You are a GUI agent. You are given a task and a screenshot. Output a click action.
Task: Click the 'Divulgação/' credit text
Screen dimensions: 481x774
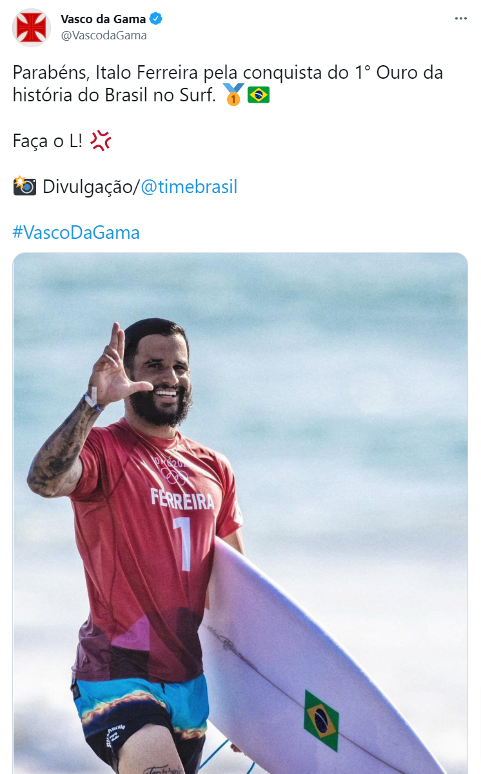(91, 187)
